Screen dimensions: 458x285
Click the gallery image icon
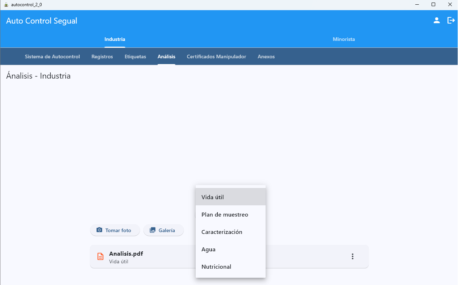pos(153,230)
